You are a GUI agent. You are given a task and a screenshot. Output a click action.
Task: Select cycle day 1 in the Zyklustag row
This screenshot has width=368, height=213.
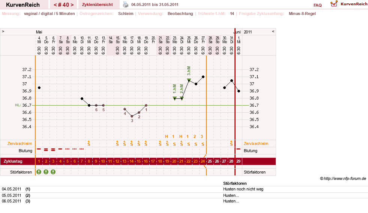tap(39, 161)
